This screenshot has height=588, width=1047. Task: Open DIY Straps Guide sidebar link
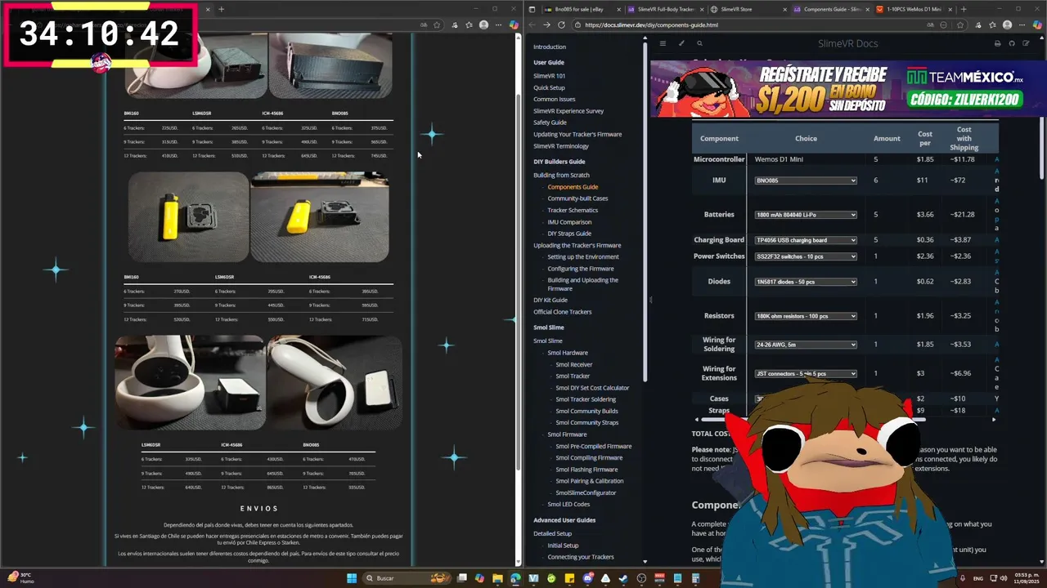569,234
